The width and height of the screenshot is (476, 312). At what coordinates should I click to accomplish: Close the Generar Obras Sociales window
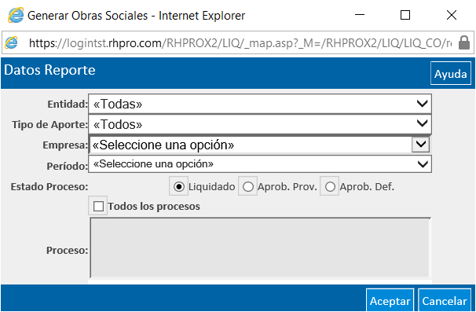point(452,15)
